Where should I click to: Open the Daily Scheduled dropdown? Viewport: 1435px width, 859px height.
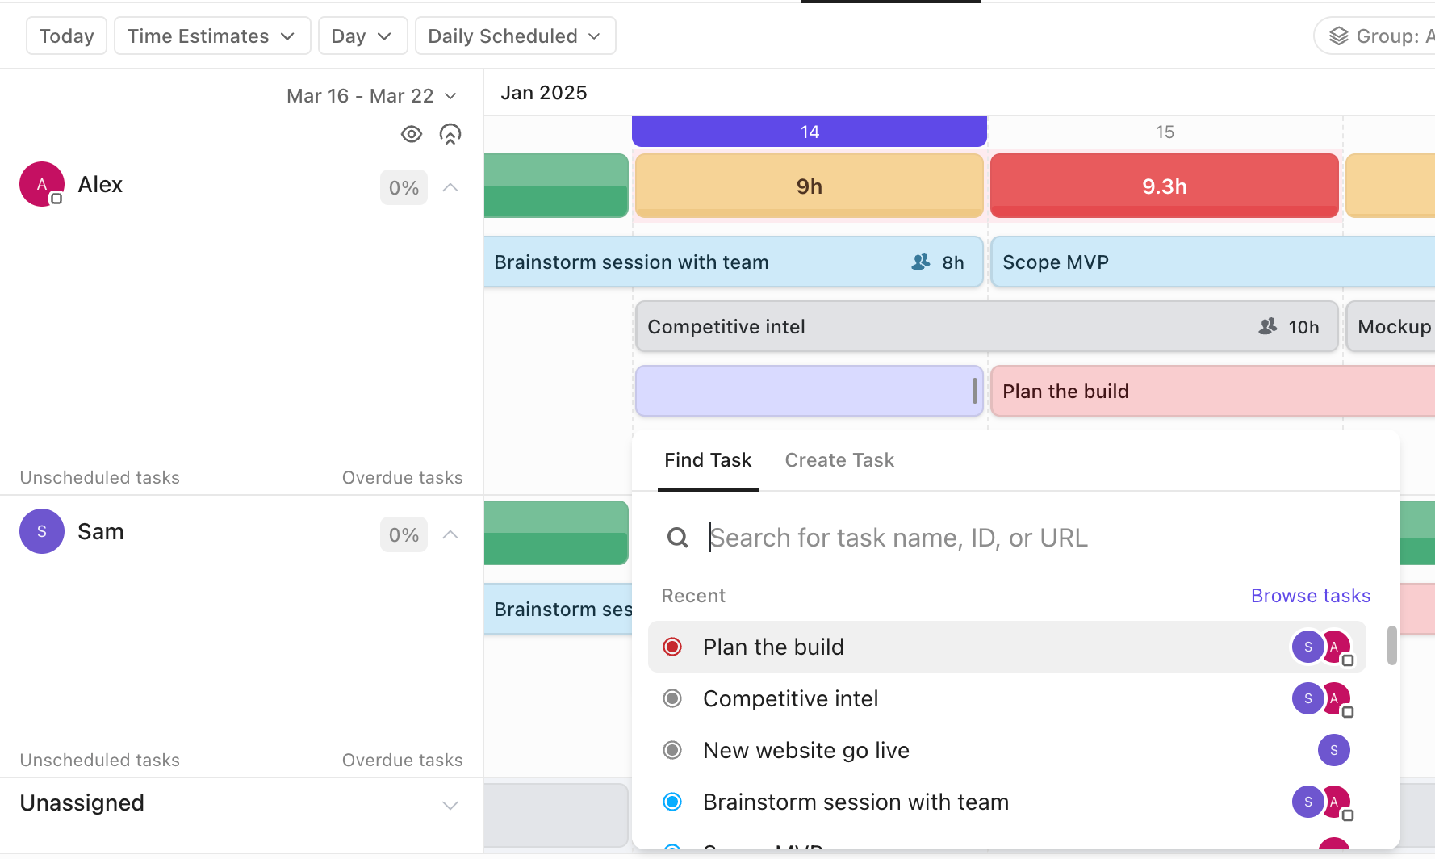pyautogui.click(x=515, y=36)
